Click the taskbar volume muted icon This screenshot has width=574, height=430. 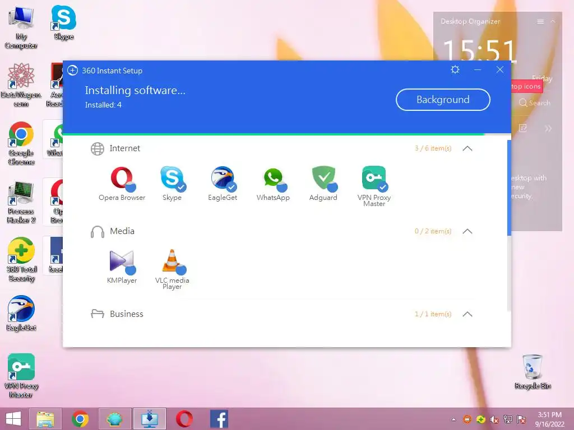tap(494, 419)
